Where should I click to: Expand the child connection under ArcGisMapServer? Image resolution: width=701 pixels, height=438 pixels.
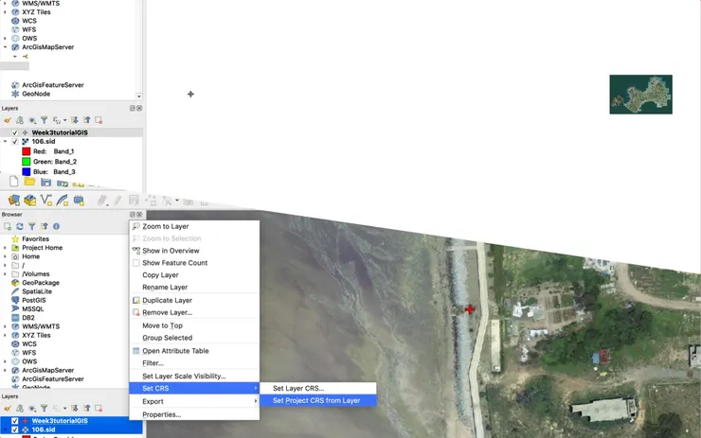point(15,57)
